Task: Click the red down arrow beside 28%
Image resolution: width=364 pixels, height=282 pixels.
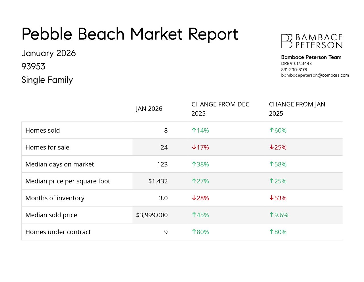Action: pyautogui.click(x=194, y=198)
